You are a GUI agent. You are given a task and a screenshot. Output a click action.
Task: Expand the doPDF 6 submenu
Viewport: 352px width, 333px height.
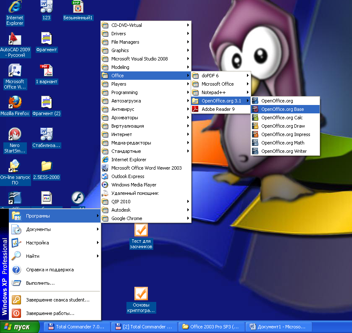221,76
